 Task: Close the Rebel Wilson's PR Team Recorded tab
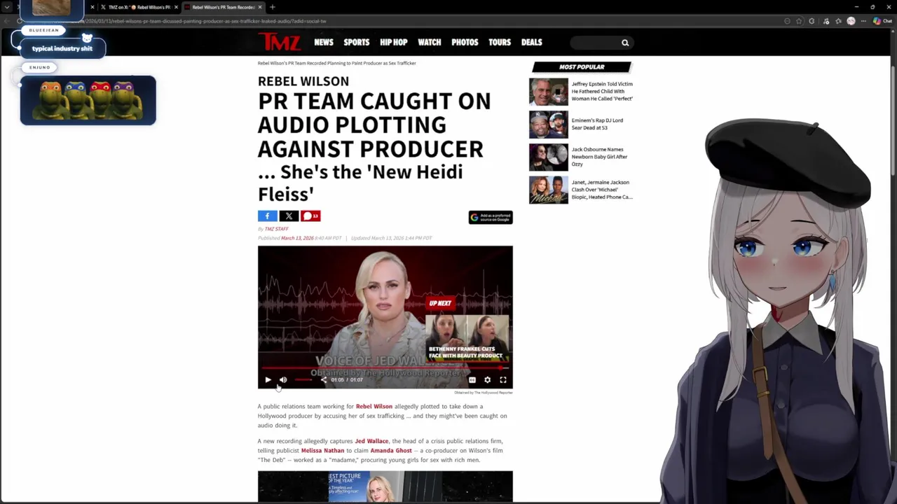[x=260, y=7]
